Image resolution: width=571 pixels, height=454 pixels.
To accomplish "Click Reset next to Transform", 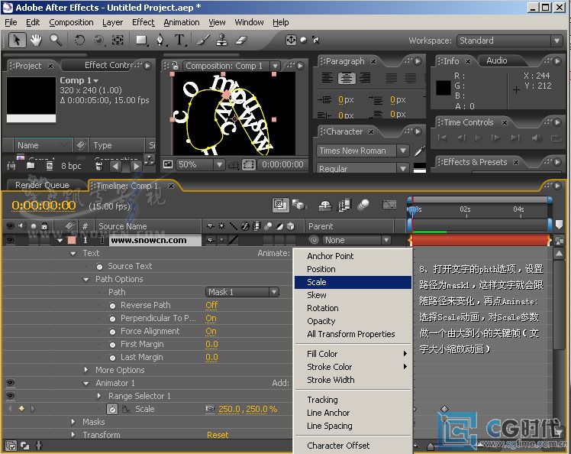I will point(218,435).
